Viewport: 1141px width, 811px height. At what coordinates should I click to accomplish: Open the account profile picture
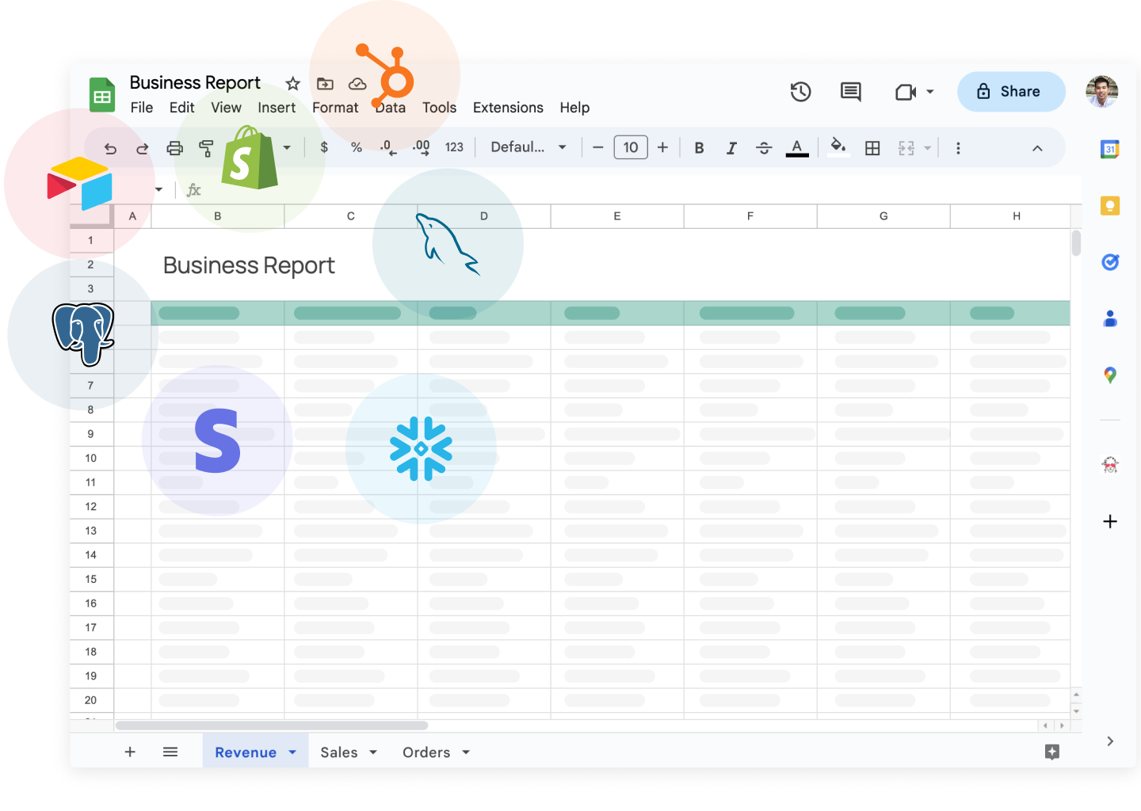(x=1101, y=92)
